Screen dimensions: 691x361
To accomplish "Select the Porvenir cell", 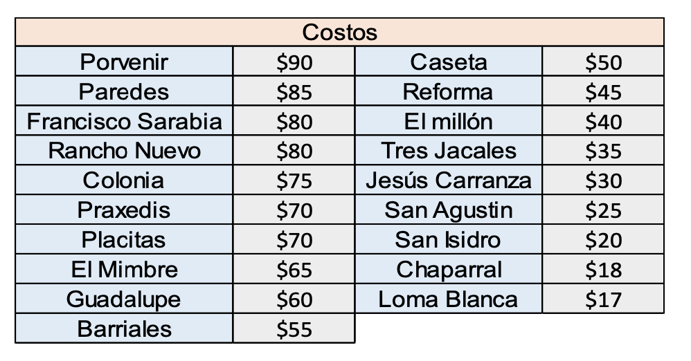I will point(124,61).
